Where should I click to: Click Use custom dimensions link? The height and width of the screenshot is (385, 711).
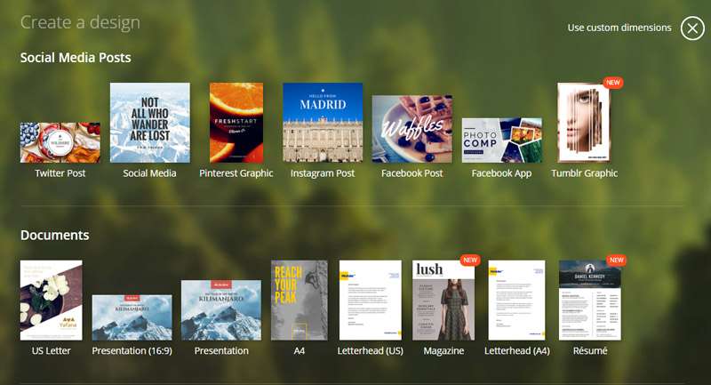click(619, 28)
